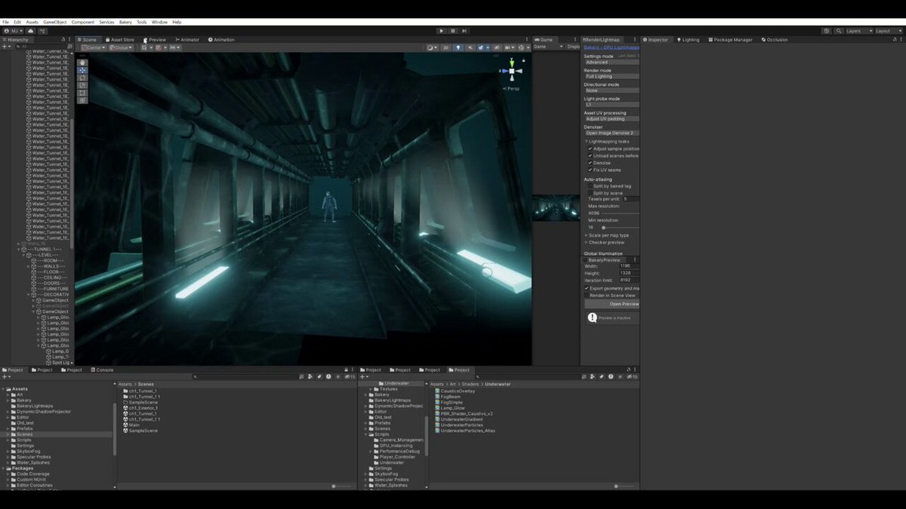Enable Split by scene checkbox
Image resolution: width=906 pixels, height=509 pixels.
click(x=590, y=193)
